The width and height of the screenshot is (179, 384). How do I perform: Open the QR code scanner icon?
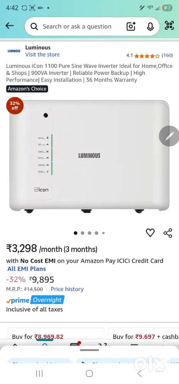pos(169,25)
